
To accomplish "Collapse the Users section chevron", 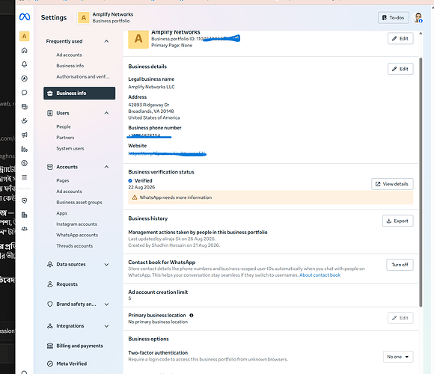I will [106, 113].
